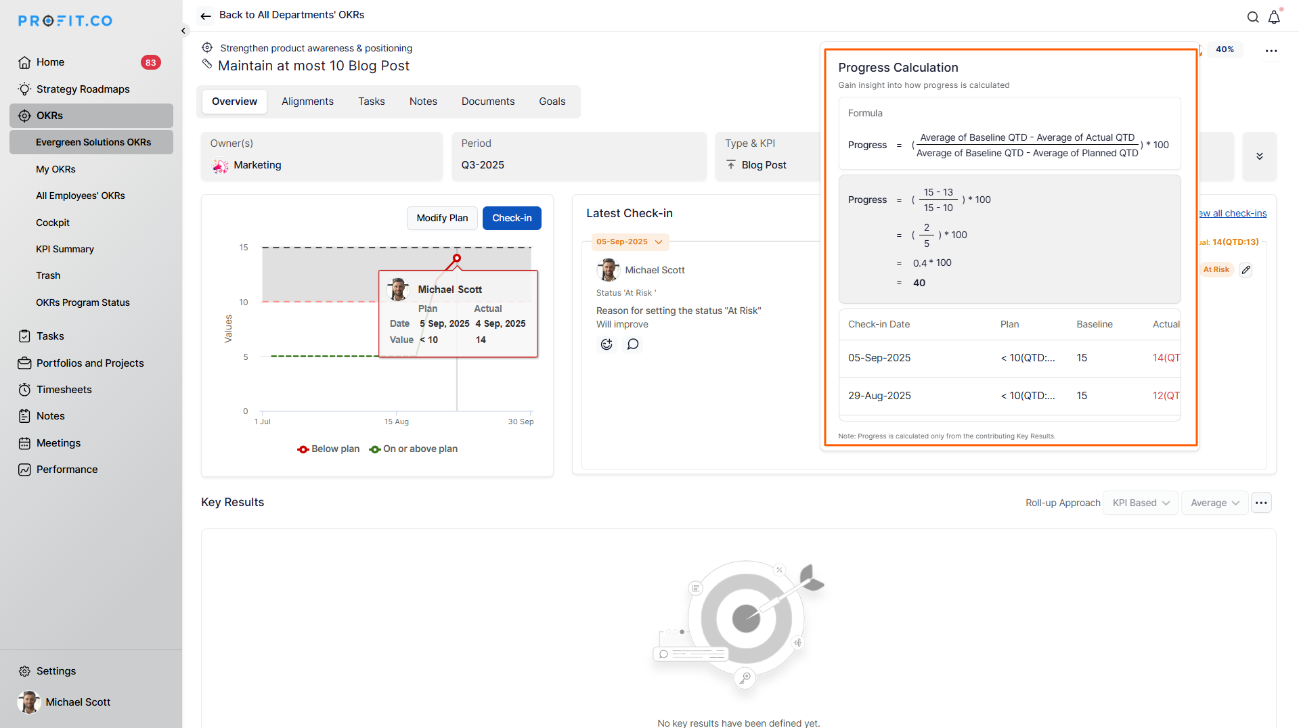
Task: Open the comment bubble on check-in
Action: 633,344
